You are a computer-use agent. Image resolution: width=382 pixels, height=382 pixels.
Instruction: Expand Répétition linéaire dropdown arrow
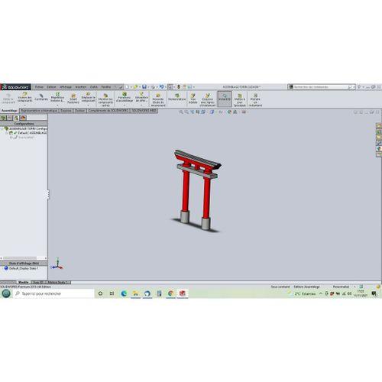57,105
